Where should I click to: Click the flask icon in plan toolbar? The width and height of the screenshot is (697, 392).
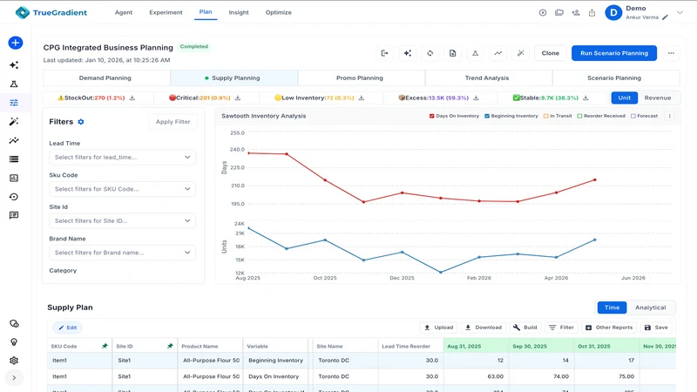475,53
